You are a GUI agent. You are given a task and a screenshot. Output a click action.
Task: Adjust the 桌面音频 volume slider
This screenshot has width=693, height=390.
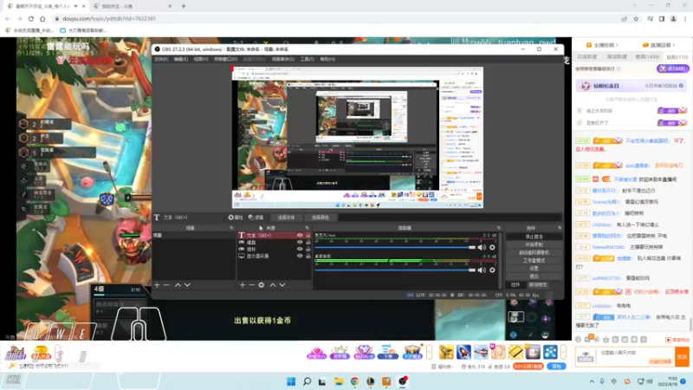(395, 270)
